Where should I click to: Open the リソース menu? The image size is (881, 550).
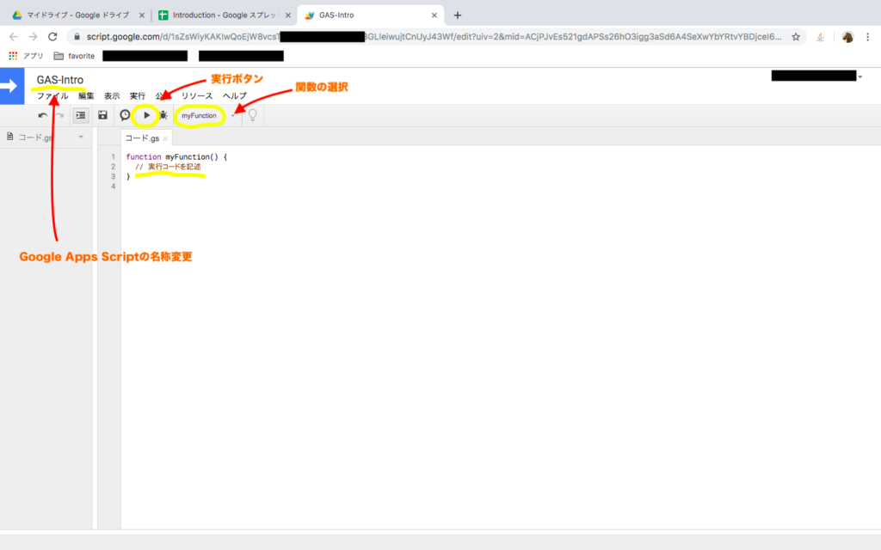coord(197,96)
